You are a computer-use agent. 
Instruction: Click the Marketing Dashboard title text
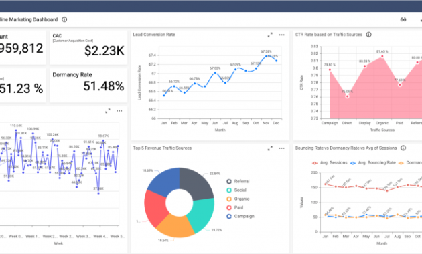[x=29, y=19]
